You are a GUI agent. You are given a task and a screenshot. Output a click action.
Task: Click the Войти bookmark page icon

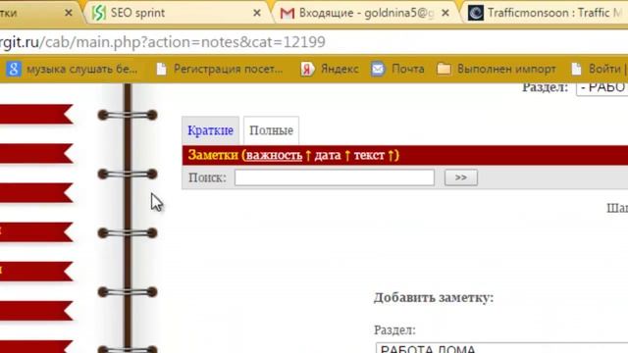click(x=576, y=69)
